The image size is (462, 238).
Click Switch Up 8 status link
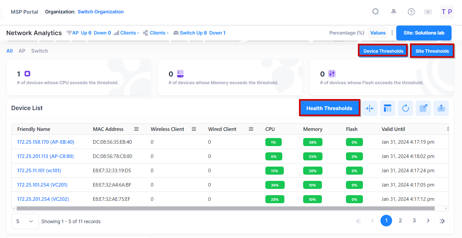coord(193,33)
